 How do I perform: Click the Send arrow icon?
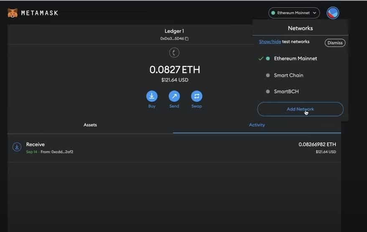pyautogui.click(x=174, y=96)
